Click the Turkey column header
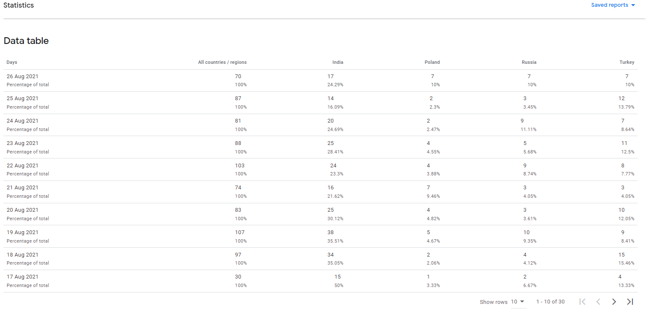Screen dimensions: 649x317 (627, 62)
